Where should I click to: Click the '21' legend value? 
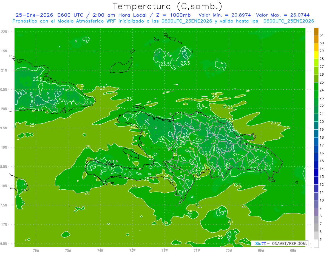[322, 114]
